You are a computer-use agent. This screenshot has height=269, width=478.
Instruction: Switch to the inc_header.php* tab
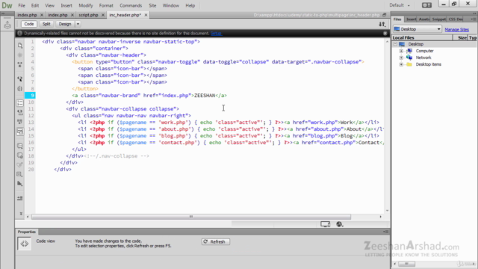125,15
